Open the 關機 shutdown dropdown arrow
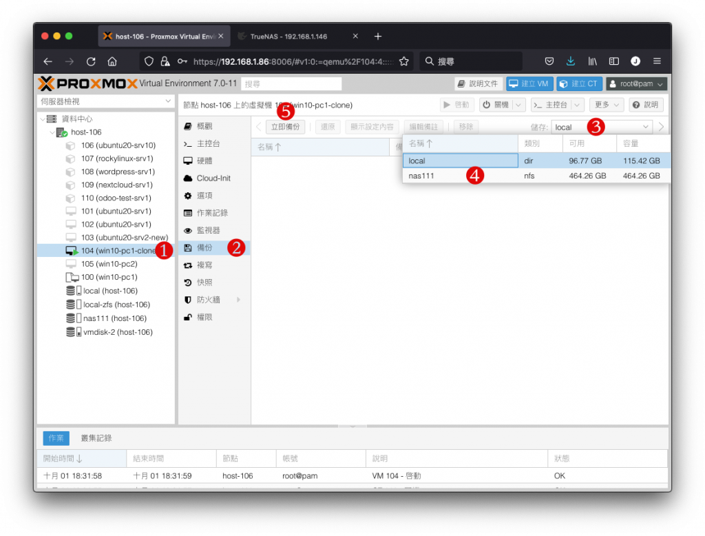The image size is (705, 536). coord(518,105)
